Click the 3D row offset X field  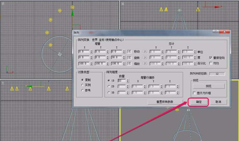pyautogui.click(x=138, y=93)
